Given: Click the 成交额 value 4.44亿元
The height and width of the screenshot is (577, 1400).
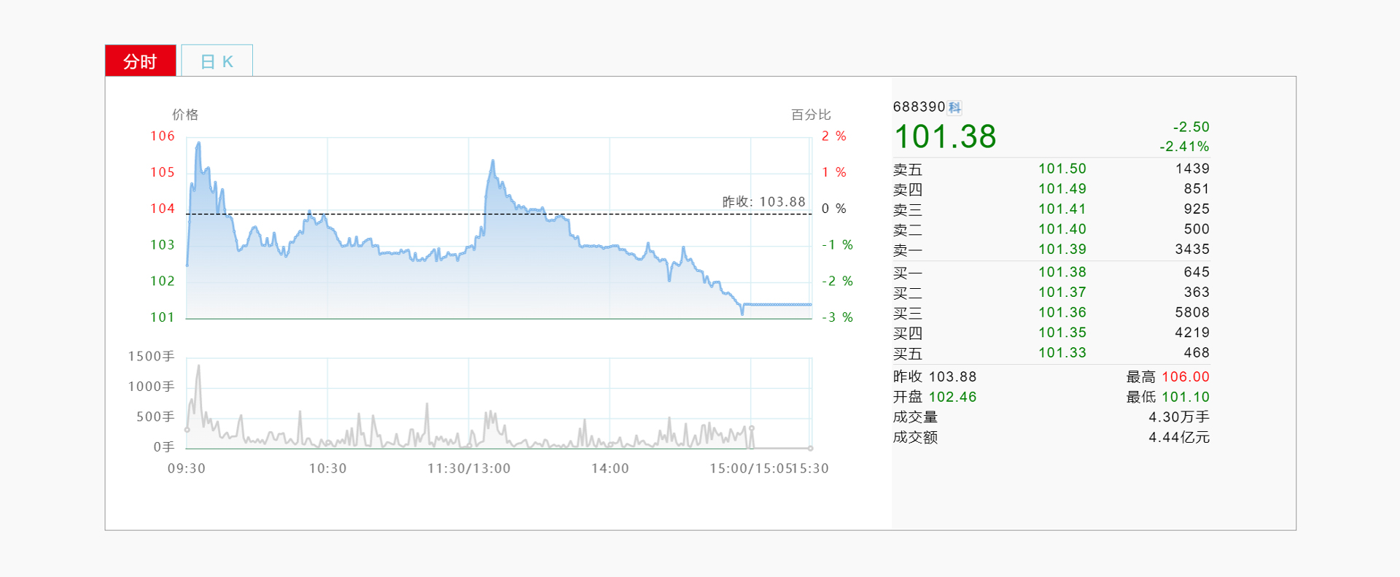Looking at the screenshot, I should tap(1179, 438).
